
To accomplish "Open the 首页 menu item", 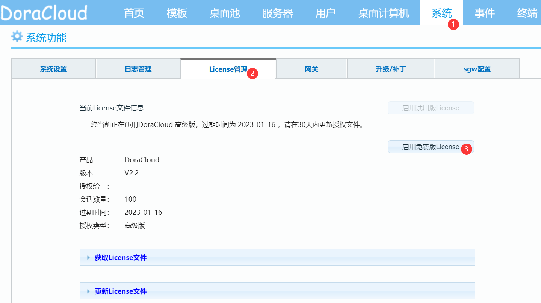I will coord(133,12).
